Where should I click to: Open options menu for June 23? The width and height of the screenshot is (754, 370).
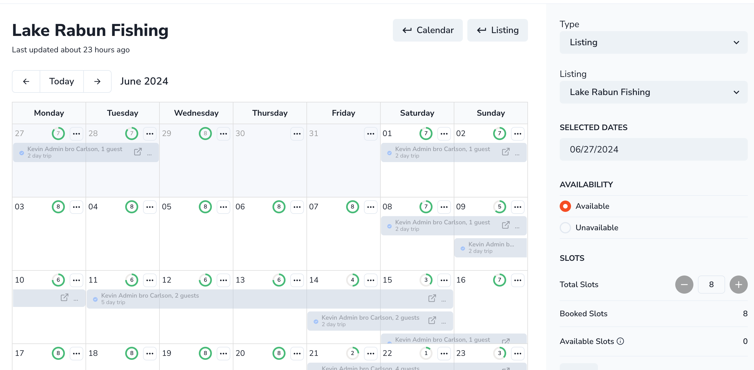point(517,353)
